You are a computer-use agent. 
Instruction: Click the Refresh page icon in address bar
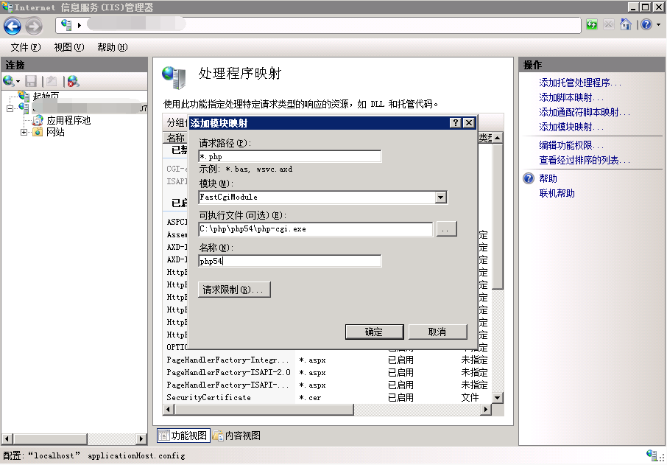click(x=592, y=25)
